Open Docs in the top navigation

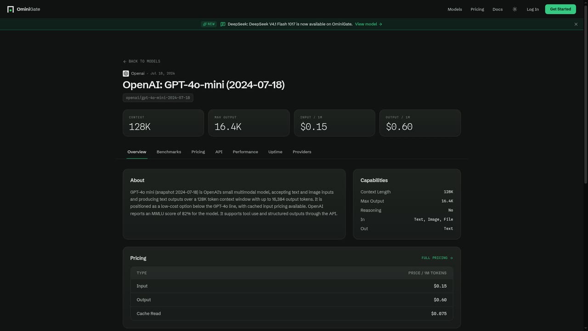[498, 9]
